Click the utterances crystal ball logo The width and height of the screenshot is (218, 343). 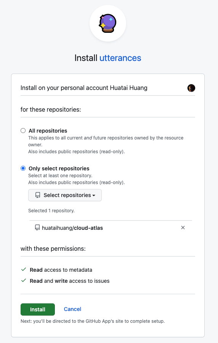pyautogui.click(x=107, y=23)
